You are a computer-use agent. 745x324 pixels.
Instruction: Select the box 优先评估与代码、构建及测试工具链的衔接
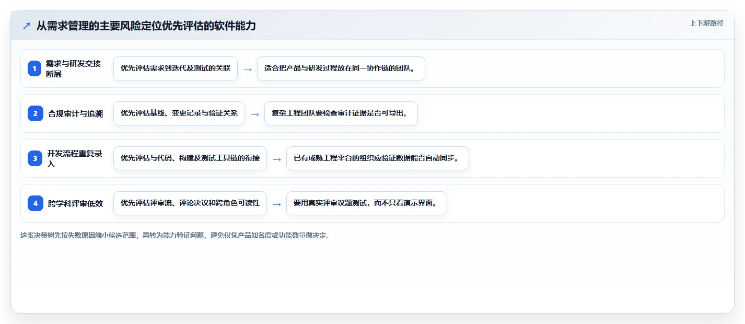(x=190, y=158)
